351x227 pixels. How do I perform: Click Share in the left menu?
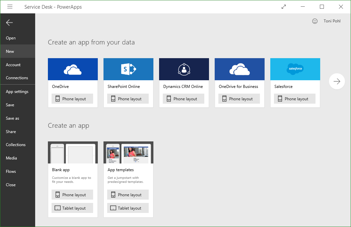point(11,132)
